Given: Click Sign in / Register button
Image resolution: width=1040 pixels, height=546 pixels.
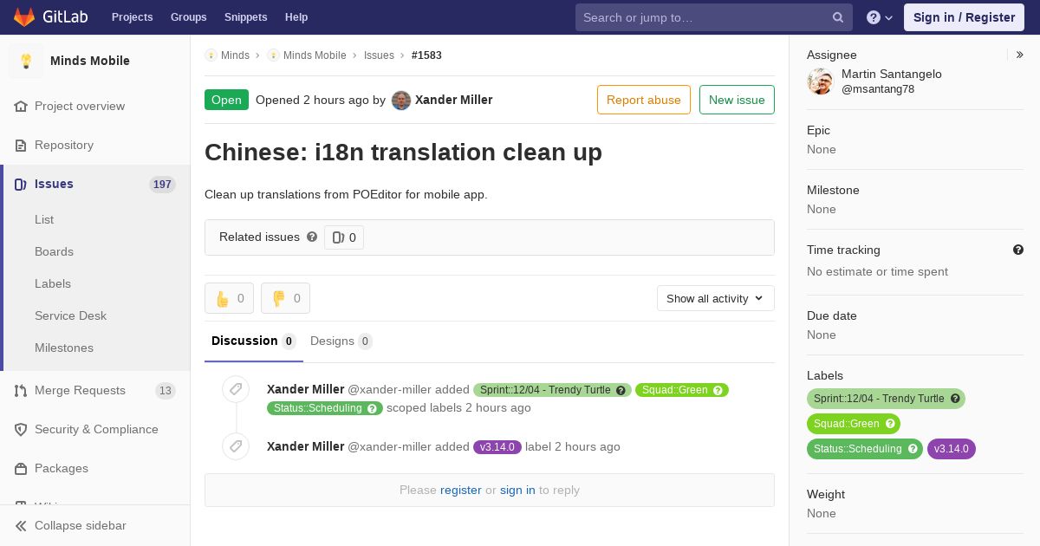Looking at the screenshot, I should coord(964,17).
